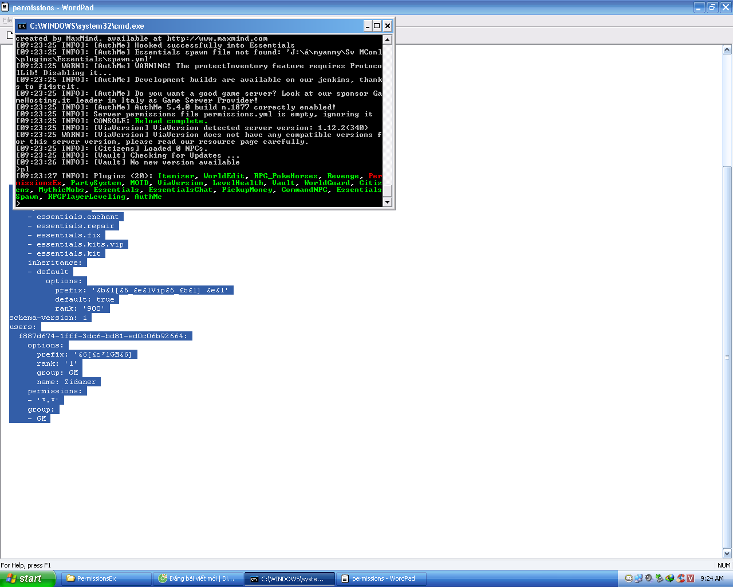Click the default: true line
This screenshot has width=733, height=587.
point(85,299)
